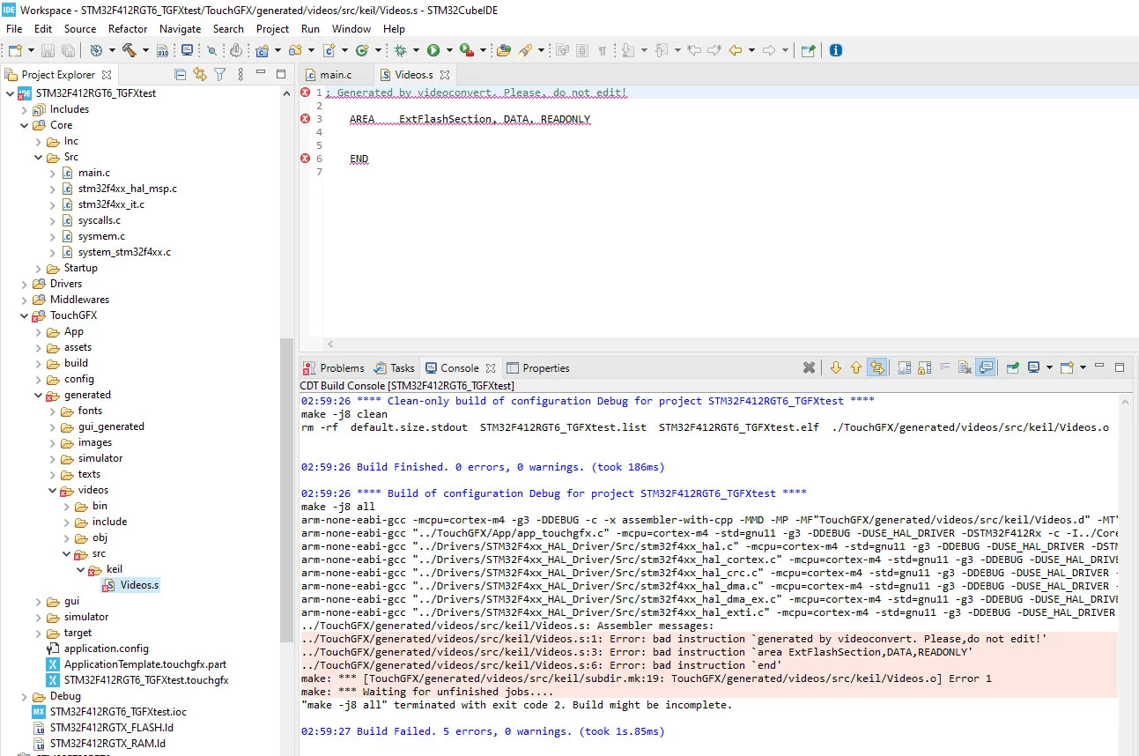Click the Clear Console icon
Image resolution: width=1139 pixels, height=756 pixels.
coord(965,367)
